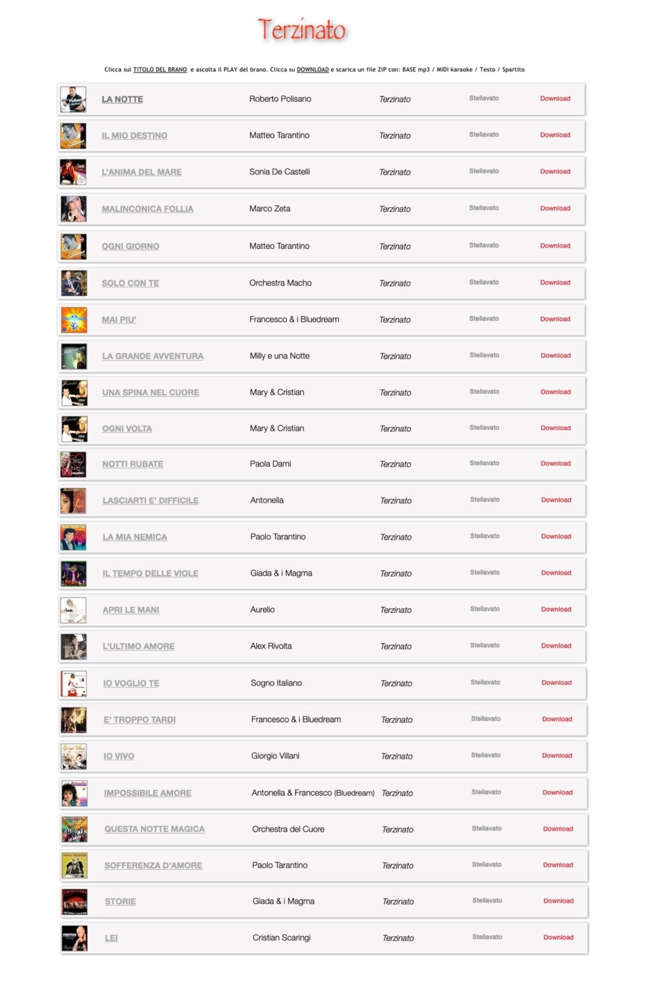The image size is (646, 1001).
Task: Click the Terzinato page heading
Action: click(x=301, y=30)
